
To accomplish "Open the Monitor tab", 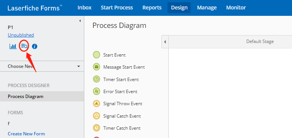I will coord(236,8).
